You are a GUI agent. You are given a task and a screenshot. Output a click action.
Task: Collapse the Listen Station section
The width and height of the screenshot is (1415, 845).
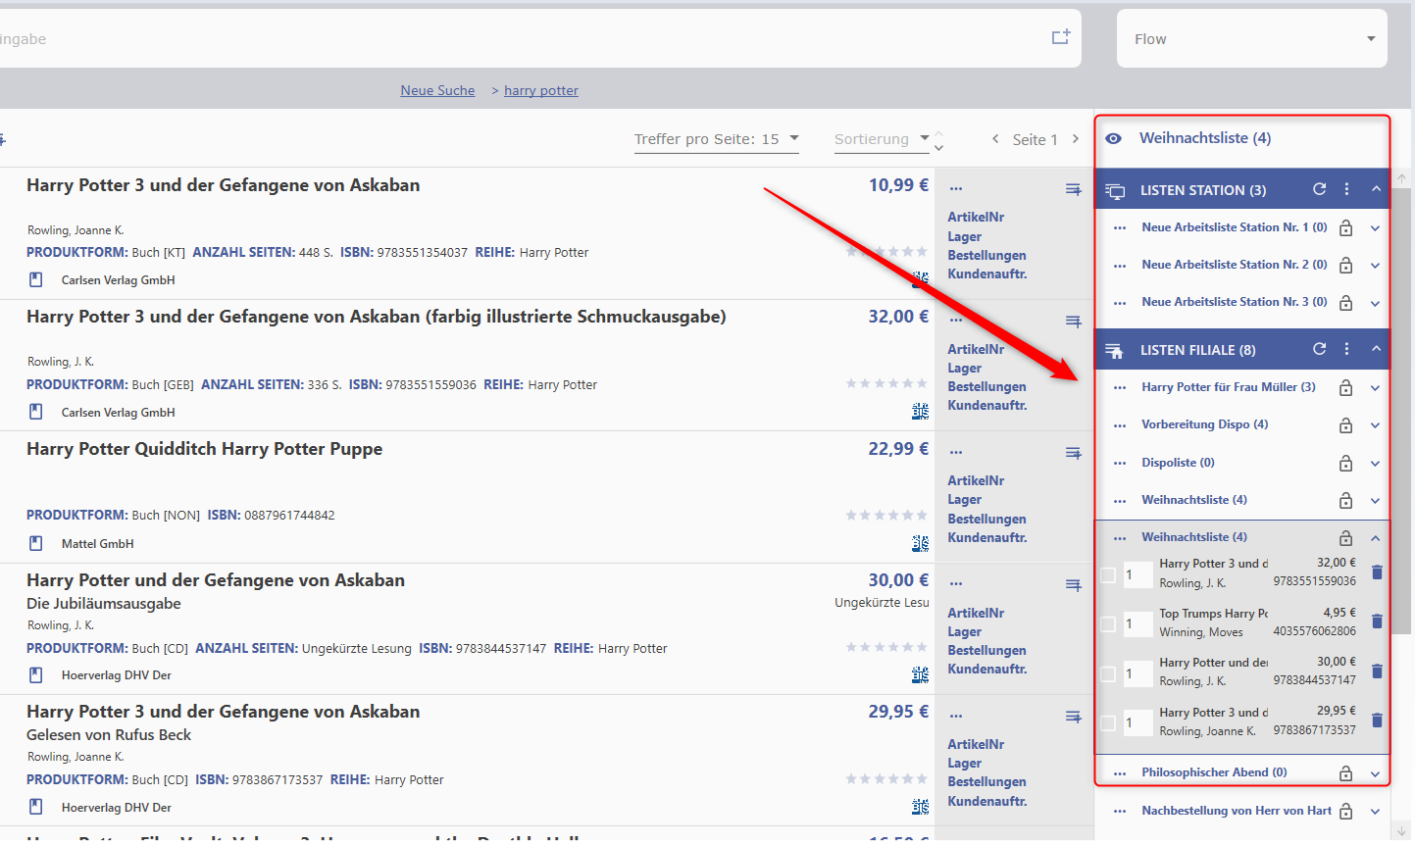1376,189
